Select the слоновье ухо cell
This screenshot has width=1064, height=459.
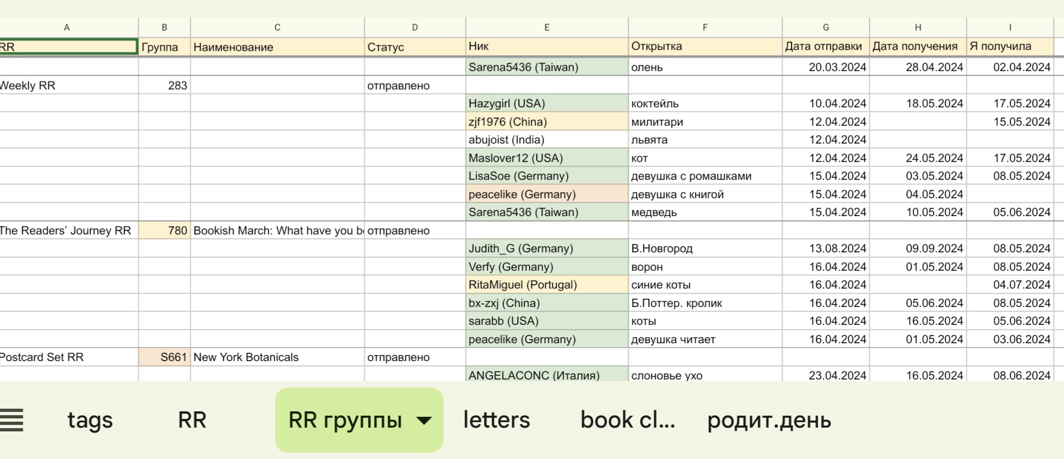pos(705,375)
